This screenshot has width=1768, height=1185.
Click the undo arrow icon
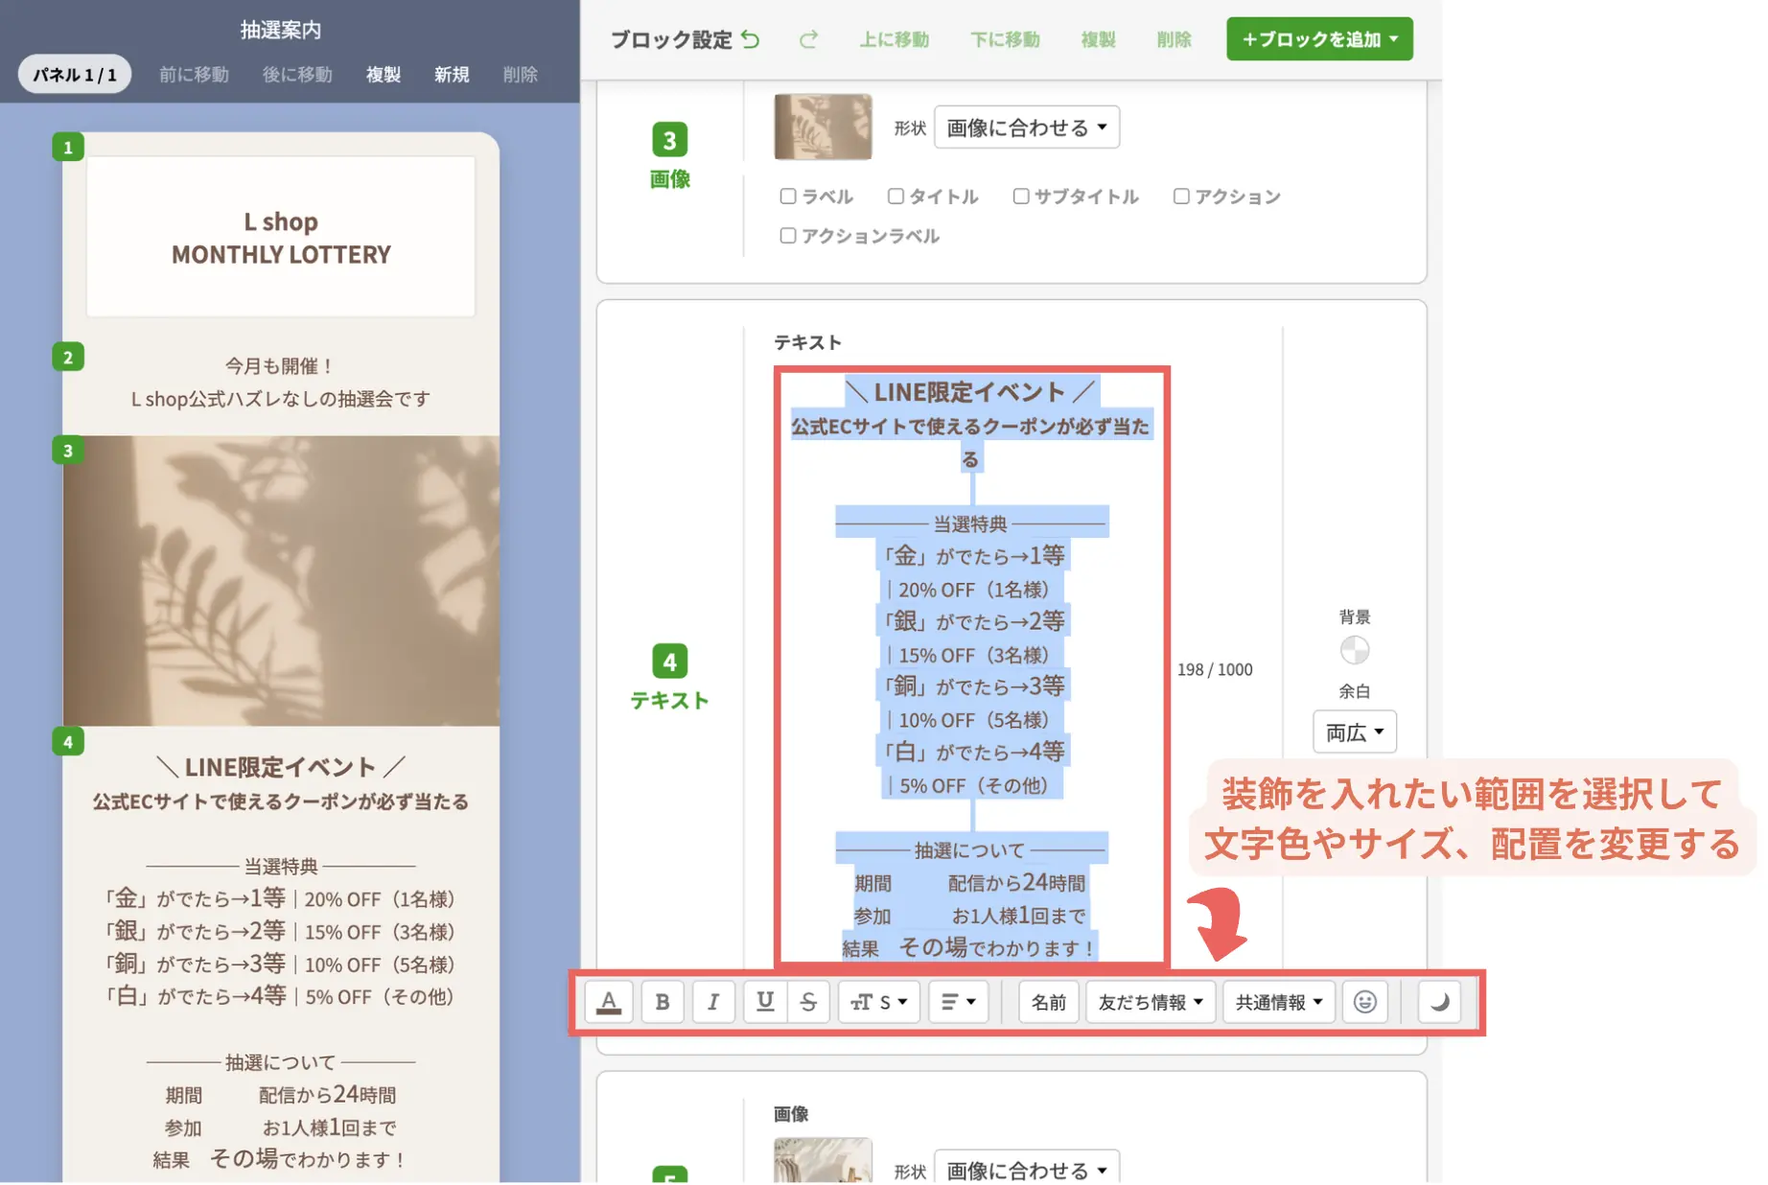[752, 39]
